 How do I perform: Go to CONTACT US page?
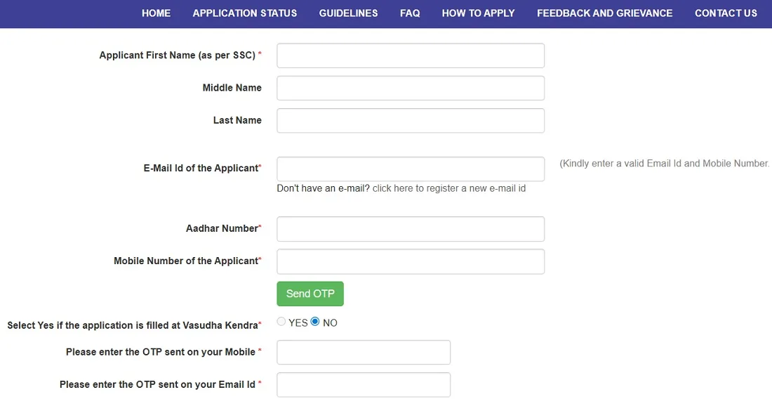click(726, 13)
